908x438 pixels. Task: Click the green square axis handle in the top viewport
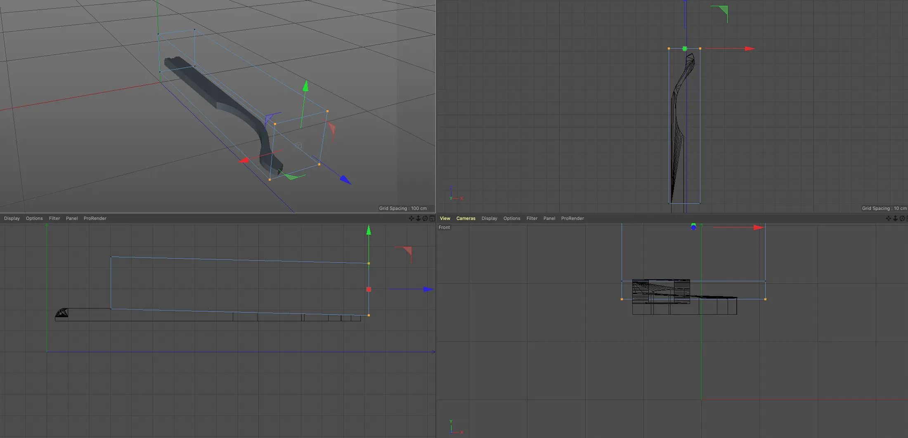[685, 49]
